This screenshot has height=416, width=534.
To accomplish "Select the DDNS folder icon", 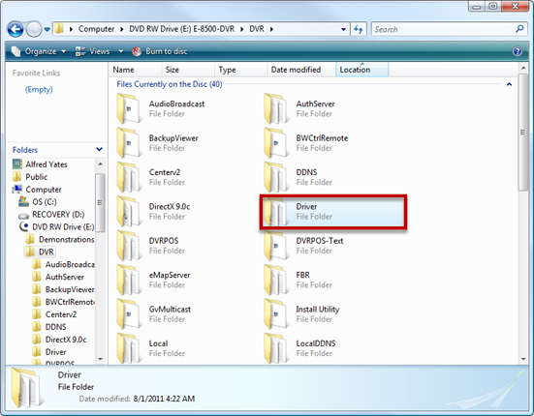I will 275,177.
